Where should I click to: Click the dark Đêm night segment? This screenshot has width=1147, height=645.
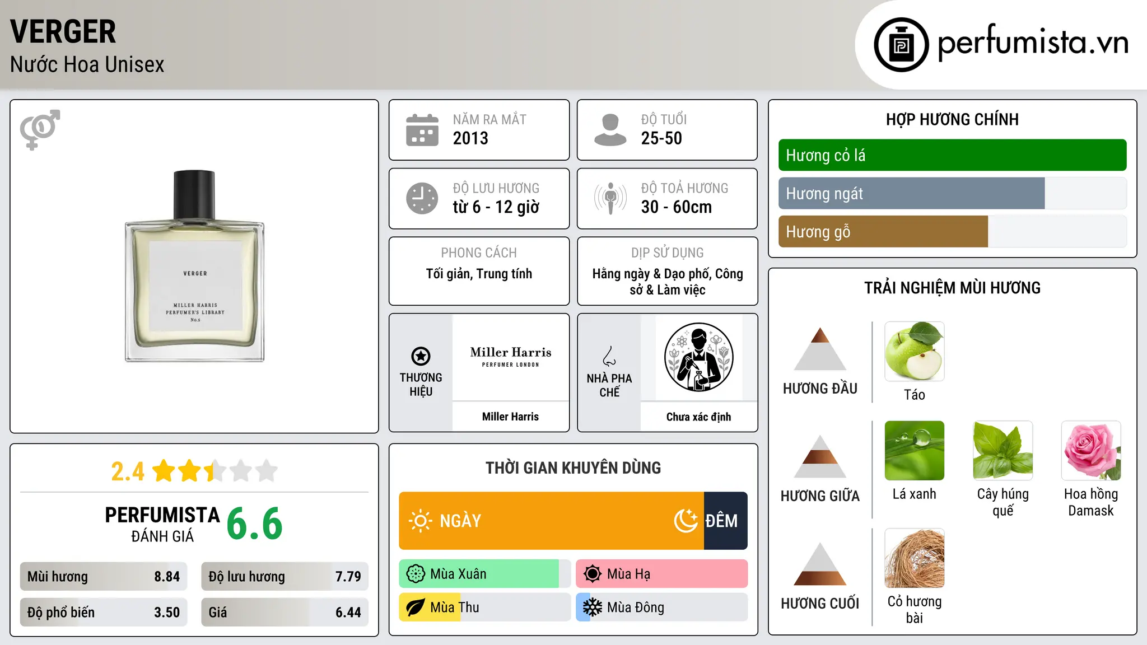[726, 521]
